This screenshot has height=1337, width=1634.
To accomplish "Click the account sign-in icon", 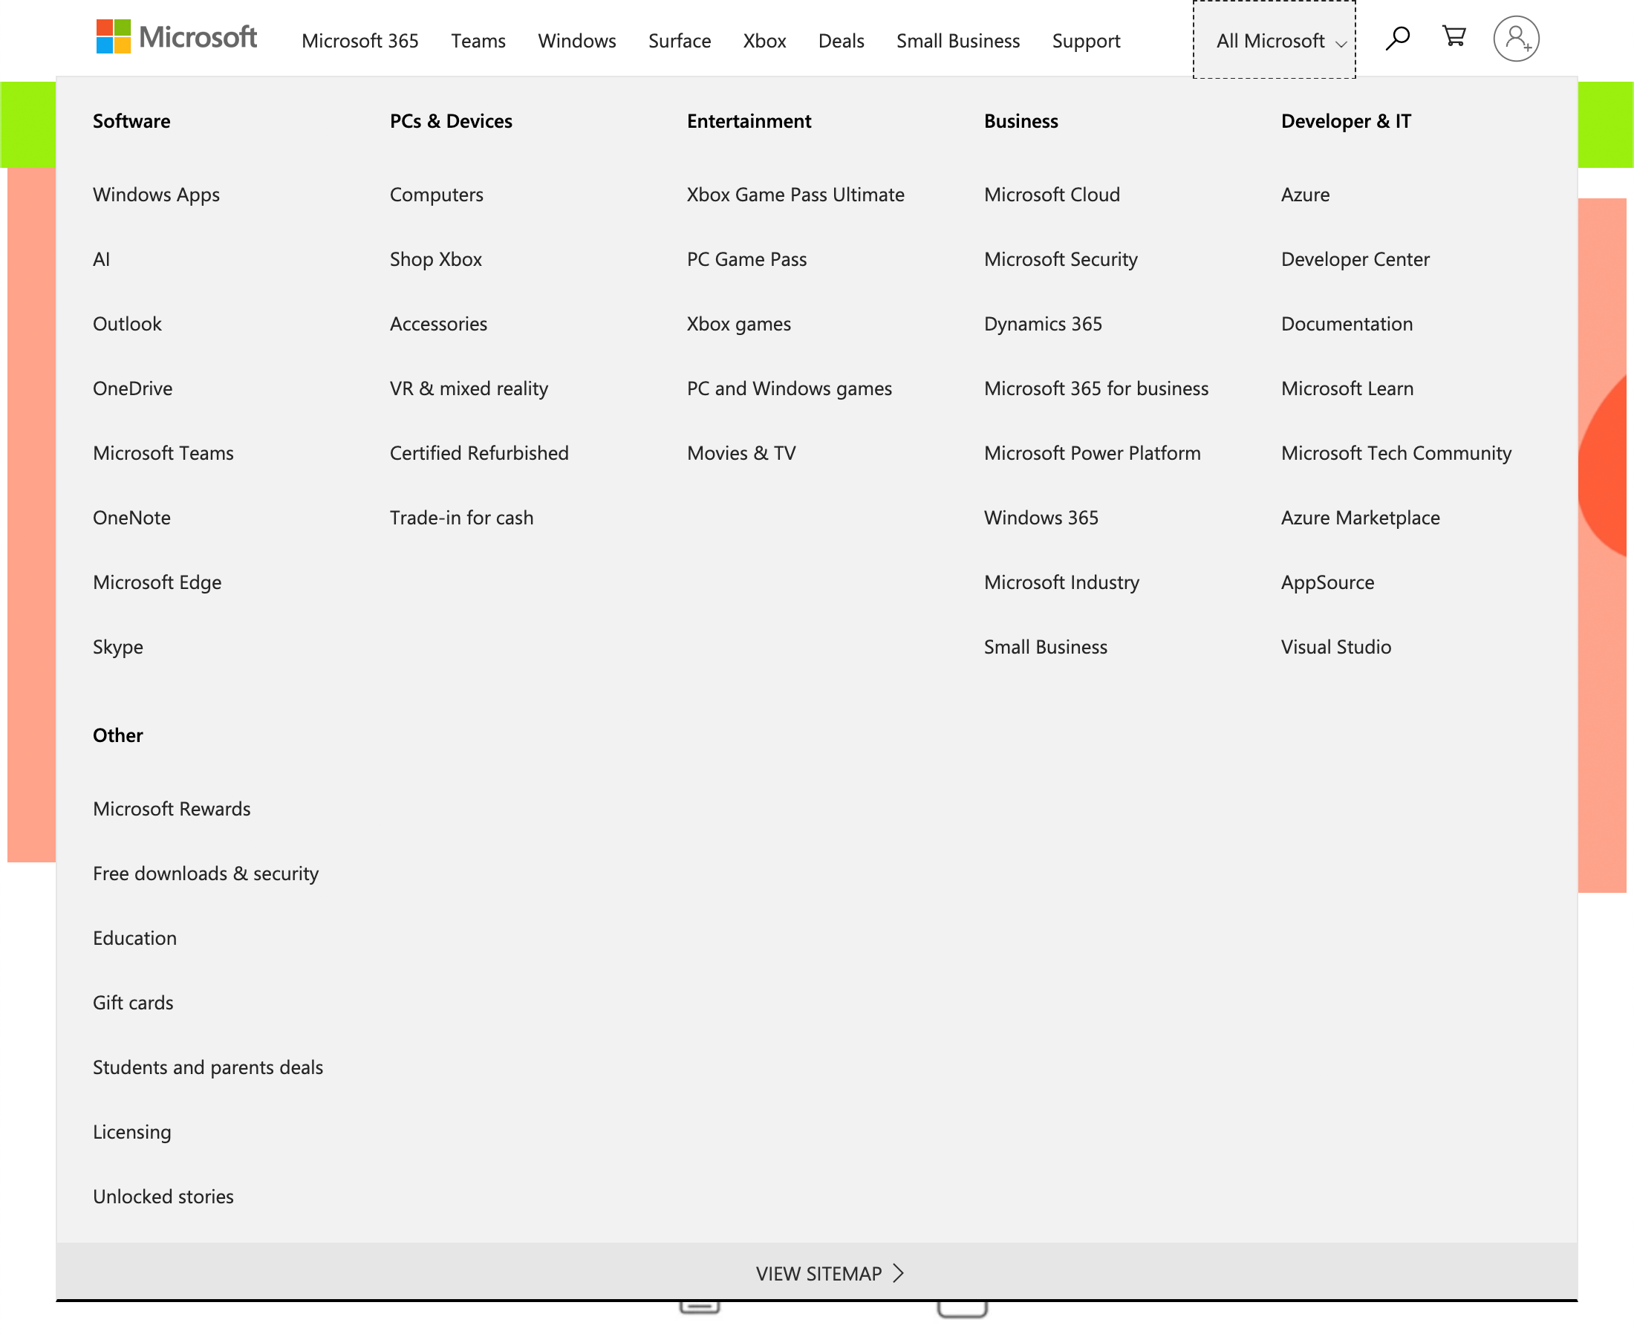I will point(1515,37).
